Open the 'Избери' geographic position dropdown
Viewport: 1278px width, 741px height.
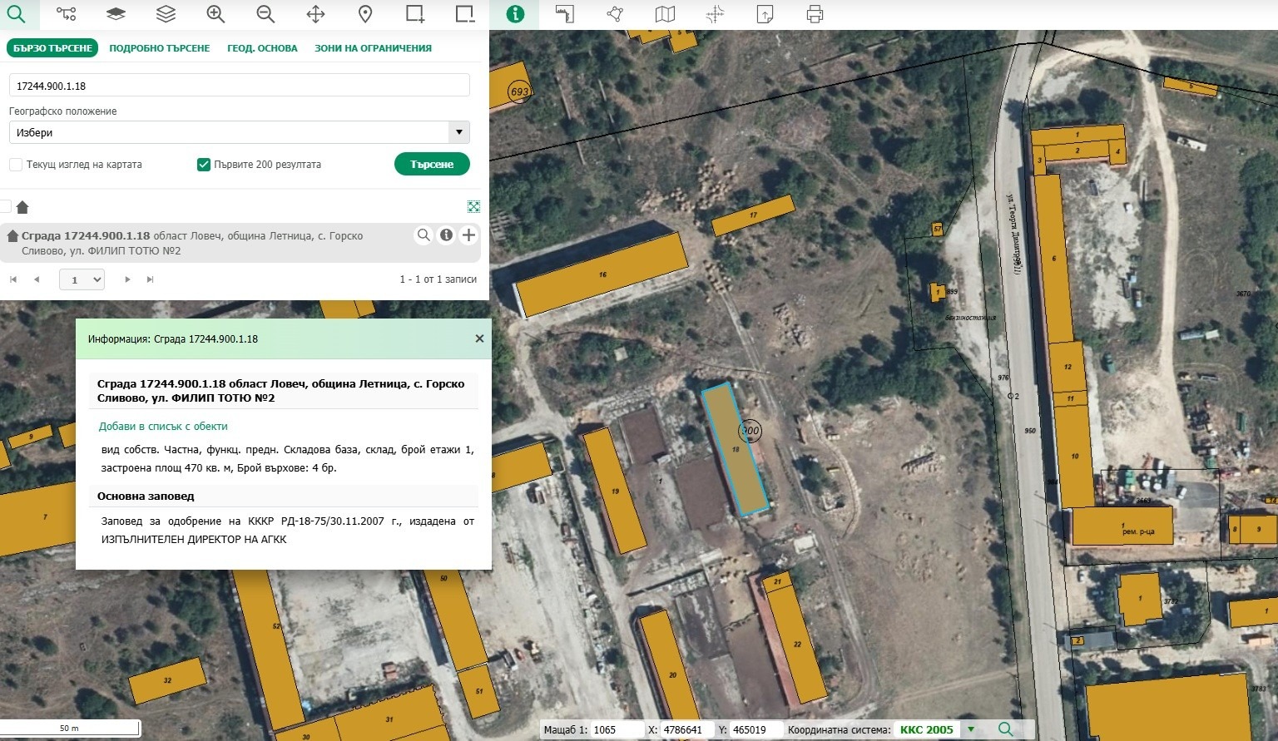point(240,132)
